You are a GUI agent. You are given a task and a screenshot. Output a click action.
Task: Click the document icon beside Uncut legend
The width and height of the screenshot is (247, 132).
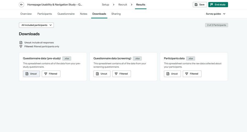(21, 43)
